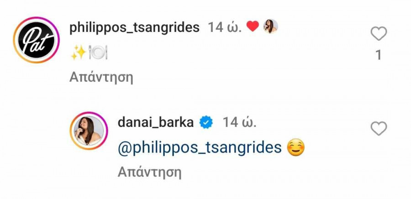Click the 14 ώ. timestamp beside verified badge

(x=239, y=122)
